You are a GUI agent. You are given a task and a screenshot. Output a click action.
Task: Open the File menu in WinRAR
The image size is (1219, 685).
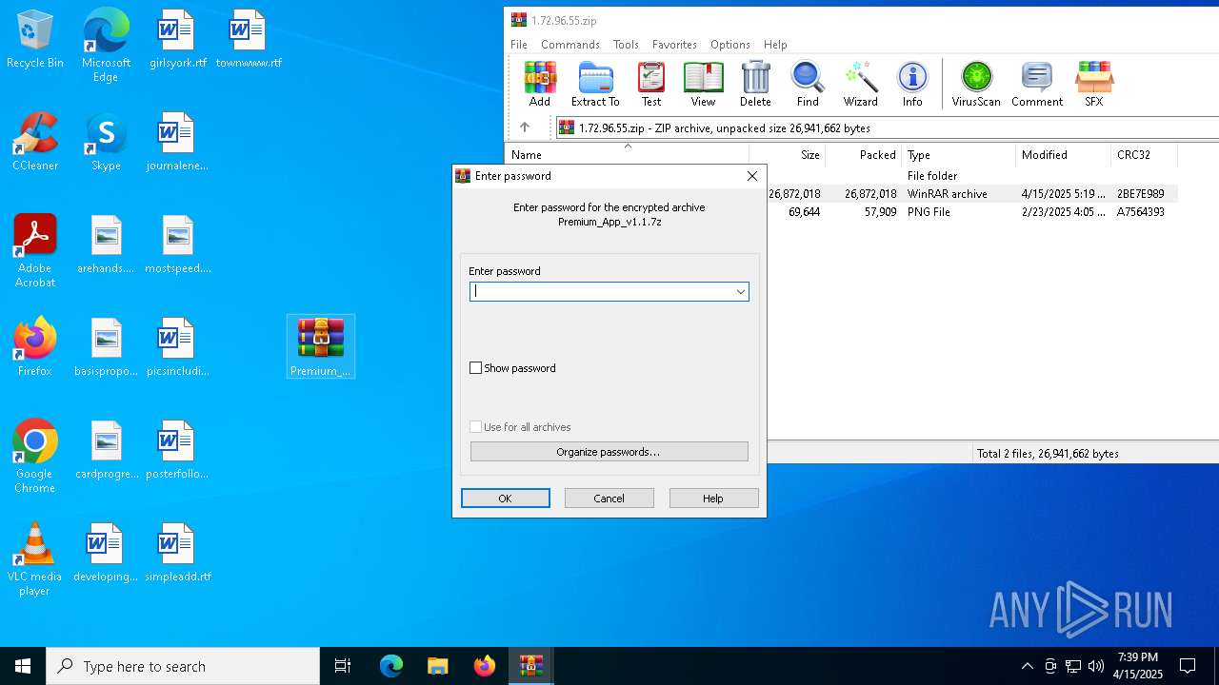519,45
